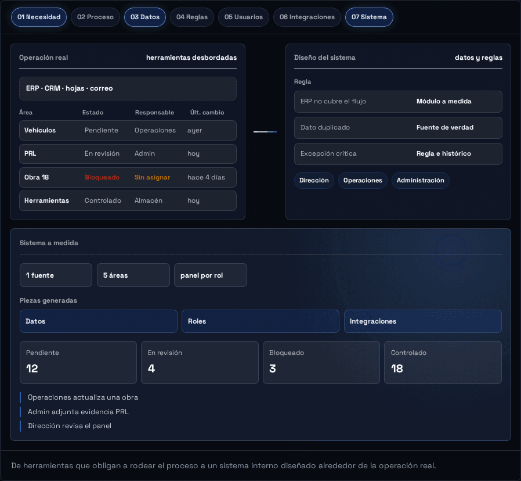
Task: Click the Responsable column header
Action: (154, 113)
